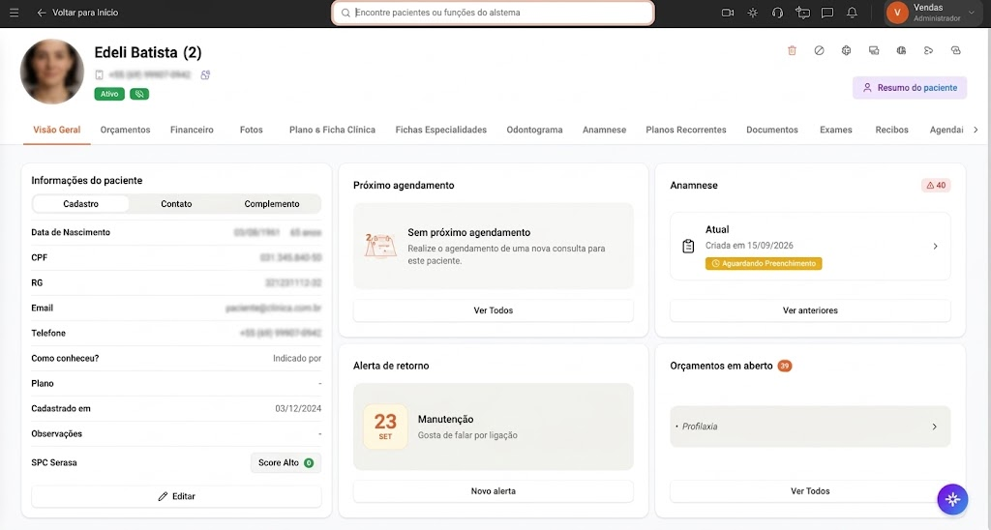Open Plano e Ficha Clínica tab
Image resolution: width=991 pixels, height=530 pixels.
coord(333,130)
